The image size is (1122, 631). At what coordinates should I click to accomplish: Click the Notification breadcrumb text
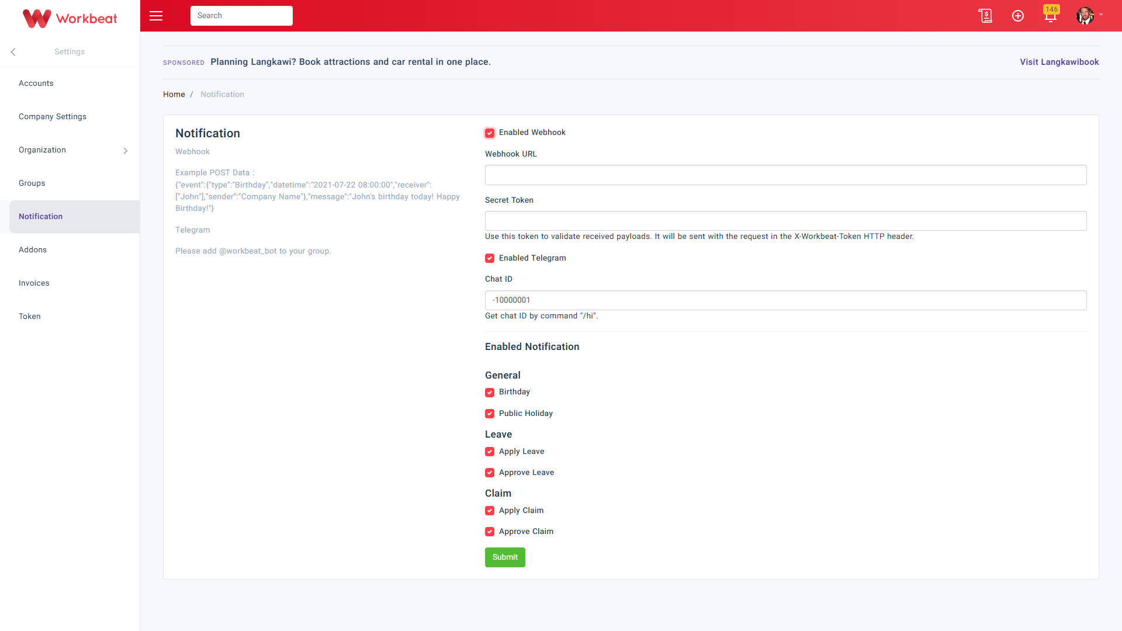pyautogui.click(x=222, y=95)
